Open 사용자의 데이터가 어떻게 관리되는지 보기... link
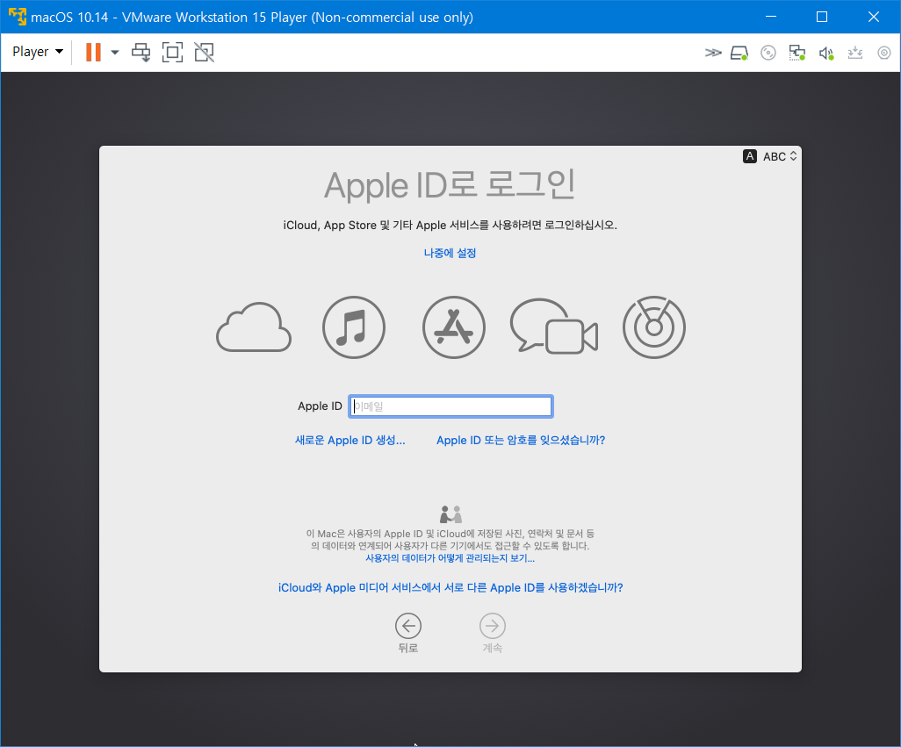901x747 pixels. (450, 558)
